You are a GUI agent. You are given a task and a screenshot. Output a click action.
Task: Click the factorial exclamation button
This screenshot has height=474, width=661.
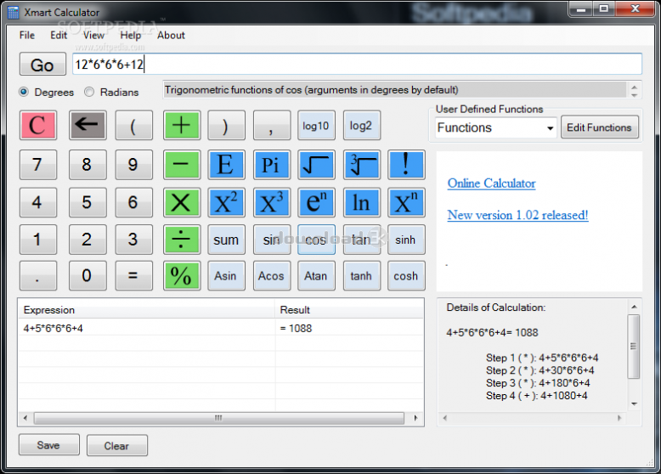coord(406,164)
